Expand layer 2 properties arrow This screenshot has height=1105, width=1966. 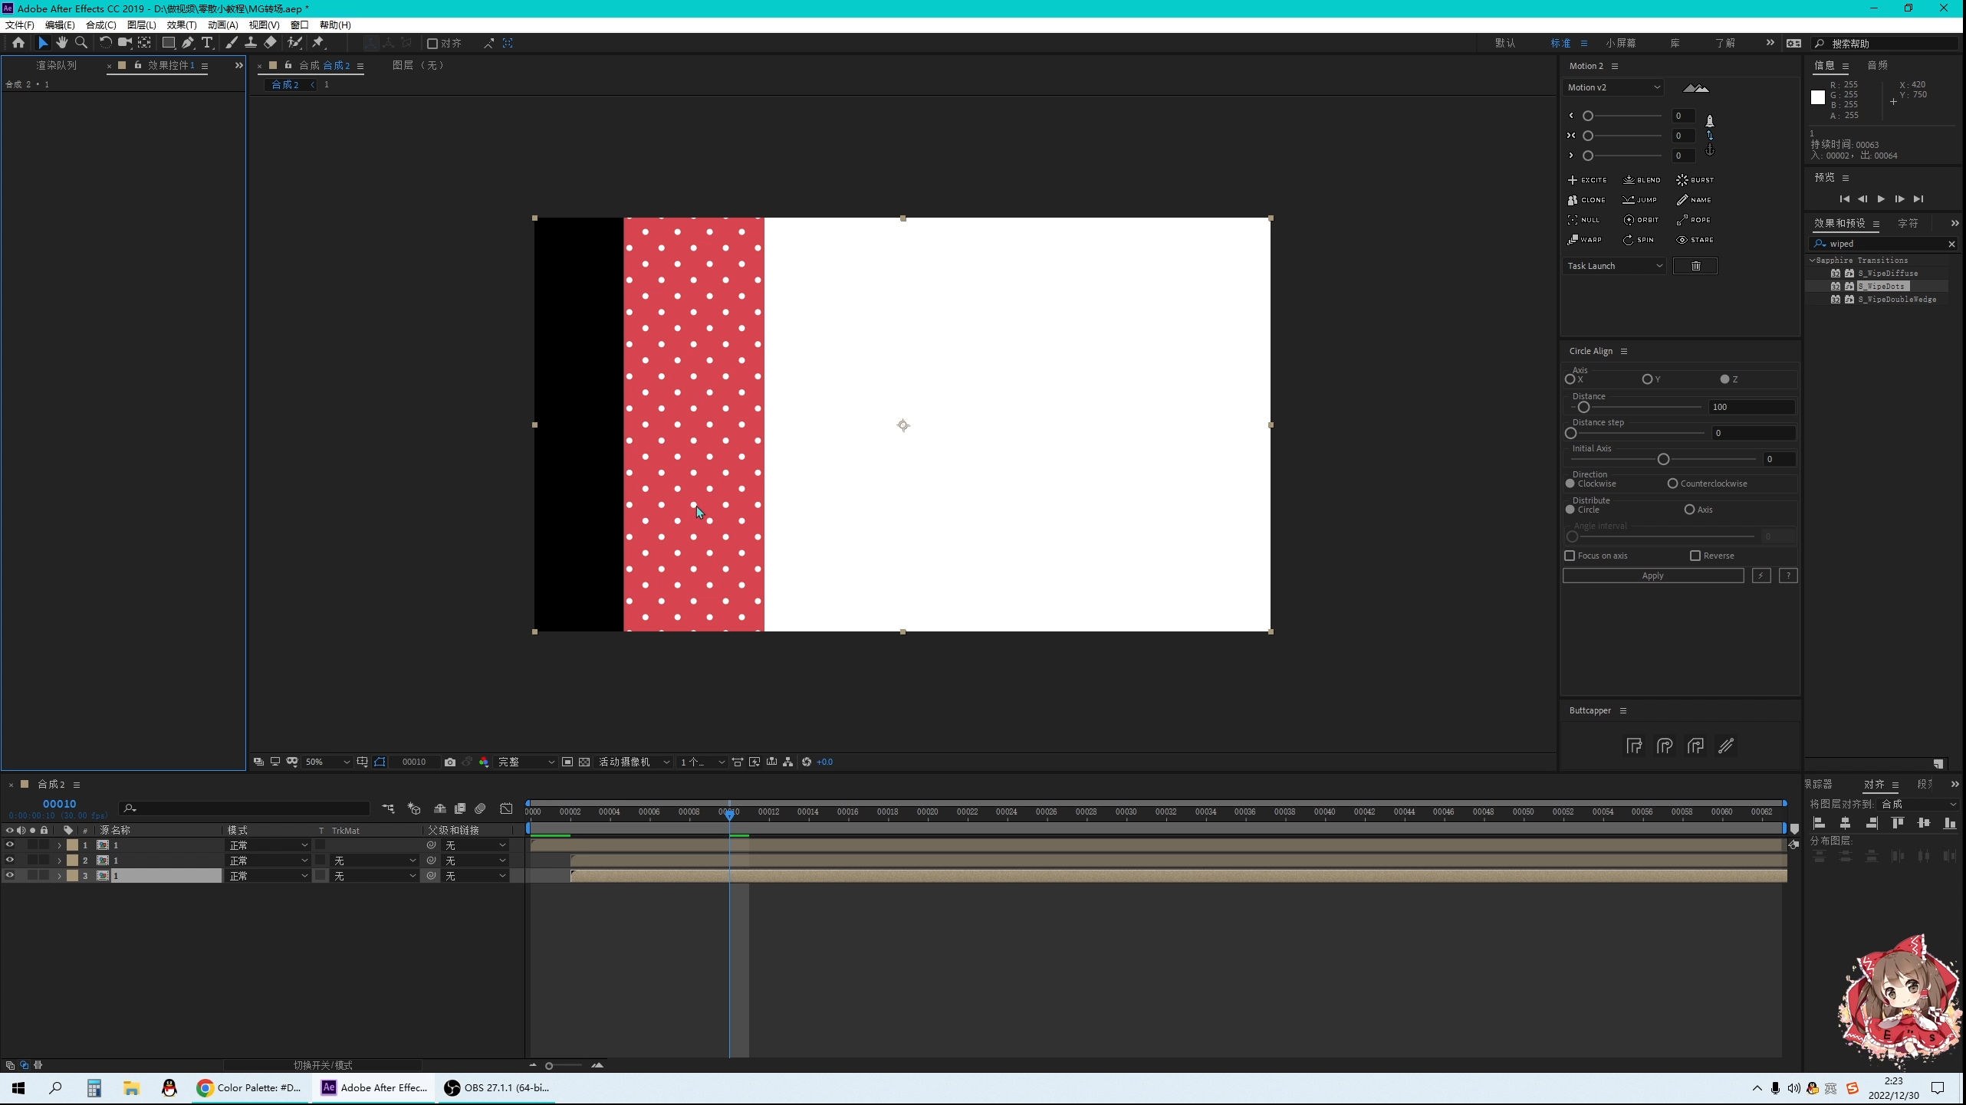tap(59, 861)
